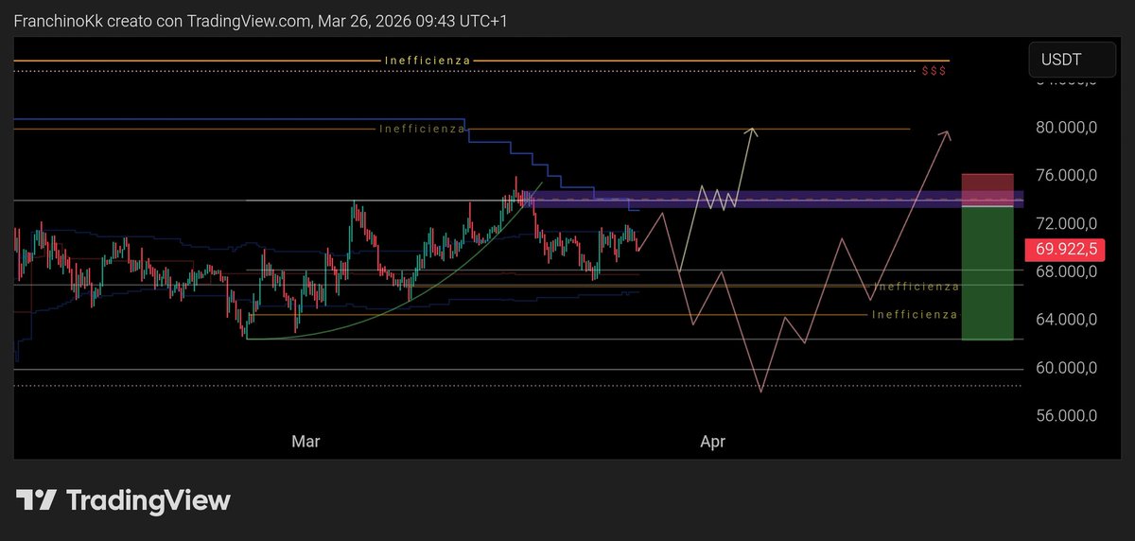The width and height of the screenshot is (1135, 541).
Task: Click the TradingView logo icon
Action: pos(37,500)
